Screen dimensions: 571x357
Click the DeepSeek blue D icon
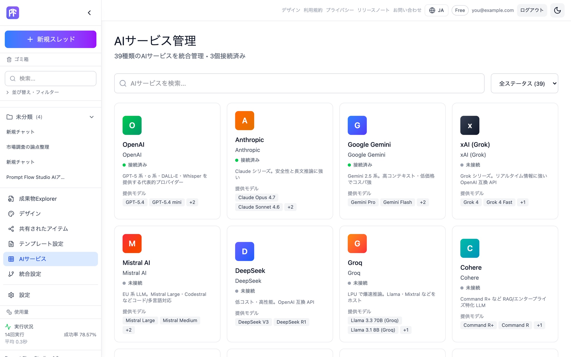(245, 251)
